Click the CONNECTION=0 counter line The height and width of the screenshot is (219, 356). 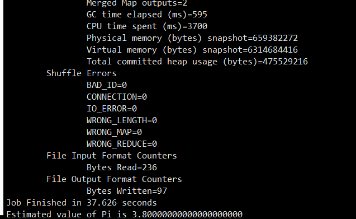click(x=117, y=97)
